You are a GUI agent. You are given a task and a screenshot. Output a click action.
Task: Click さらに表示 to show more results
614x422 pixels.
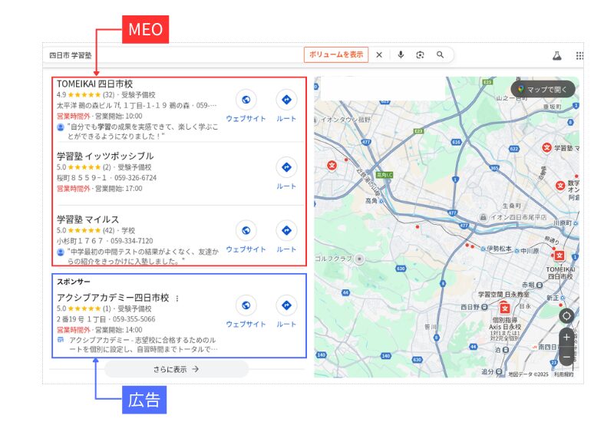click(177, 369)
